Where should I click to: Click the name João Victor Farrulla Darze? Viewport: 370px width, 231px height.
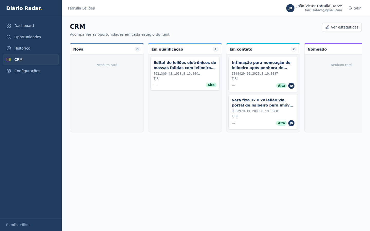[319, 6]
